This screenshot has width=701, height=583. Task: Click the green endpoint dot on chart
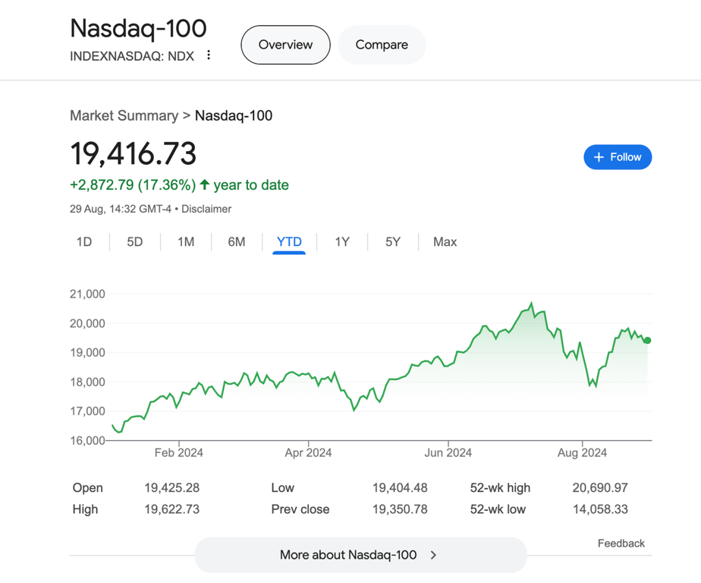pyautogui.click(x=647, y=341)
